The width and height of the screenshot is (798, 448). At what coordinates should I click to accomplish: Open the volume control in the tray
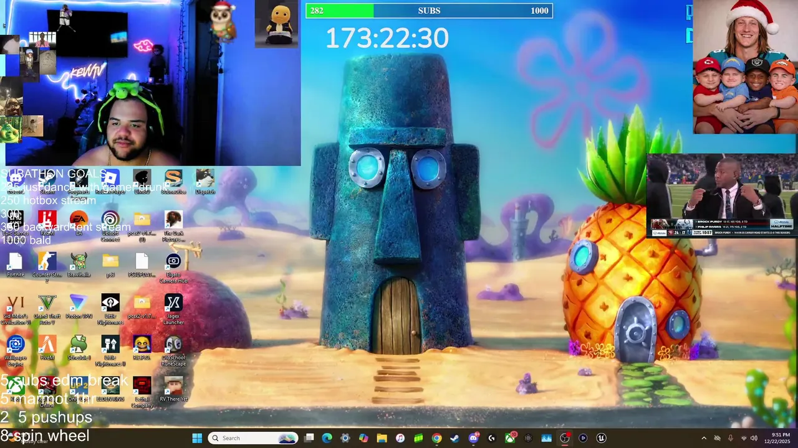[x=754, y=438]
